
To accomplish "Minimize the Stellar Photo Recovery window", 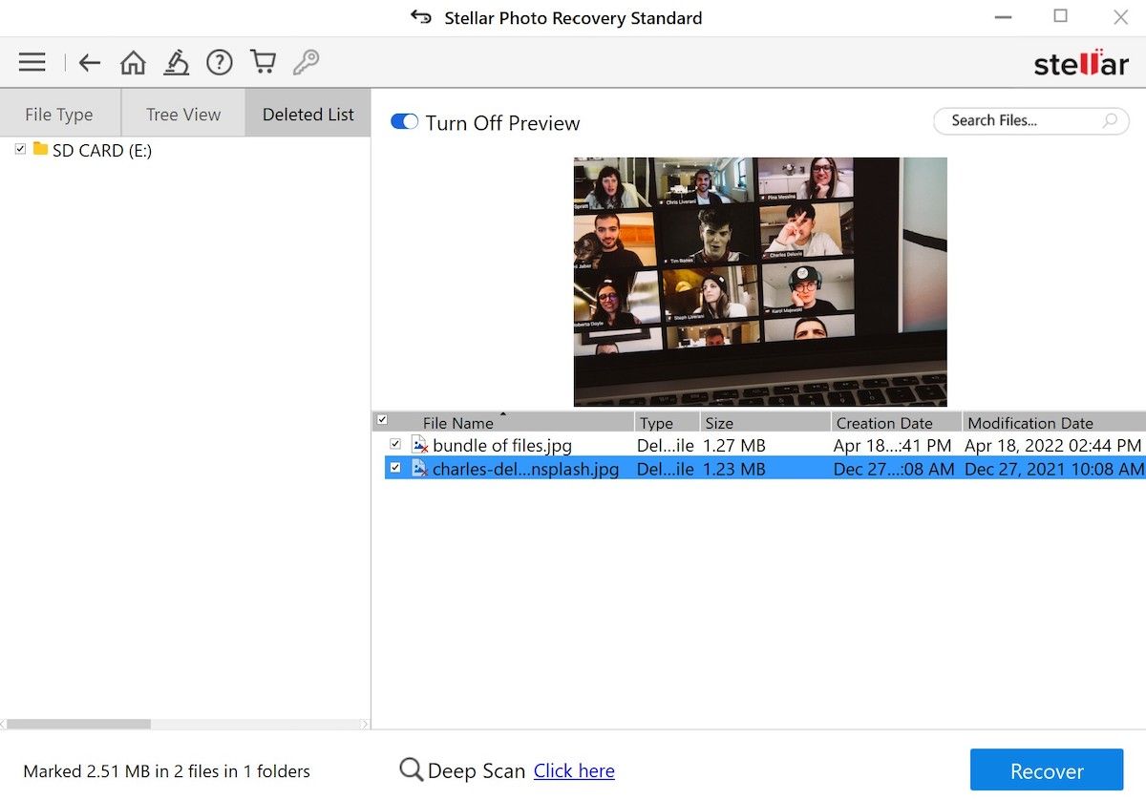I will (1003, 17).
